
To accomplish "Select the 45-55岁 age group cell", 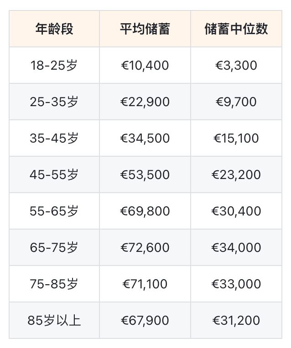I will (54, 175).
